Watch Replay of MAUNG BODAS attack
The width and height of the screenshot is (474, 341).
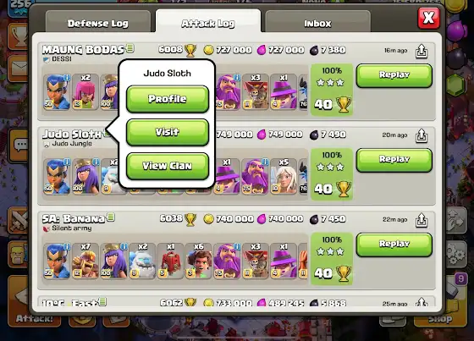(394, 75)
